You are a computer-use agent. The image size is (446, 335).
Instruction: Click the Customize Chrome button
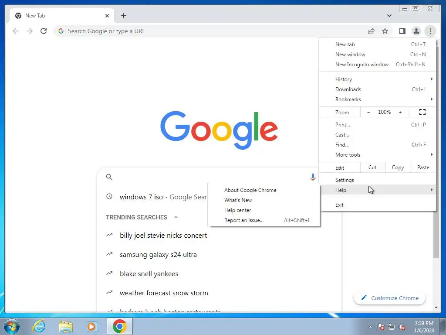pyautogui.click(x=390, y=298)
